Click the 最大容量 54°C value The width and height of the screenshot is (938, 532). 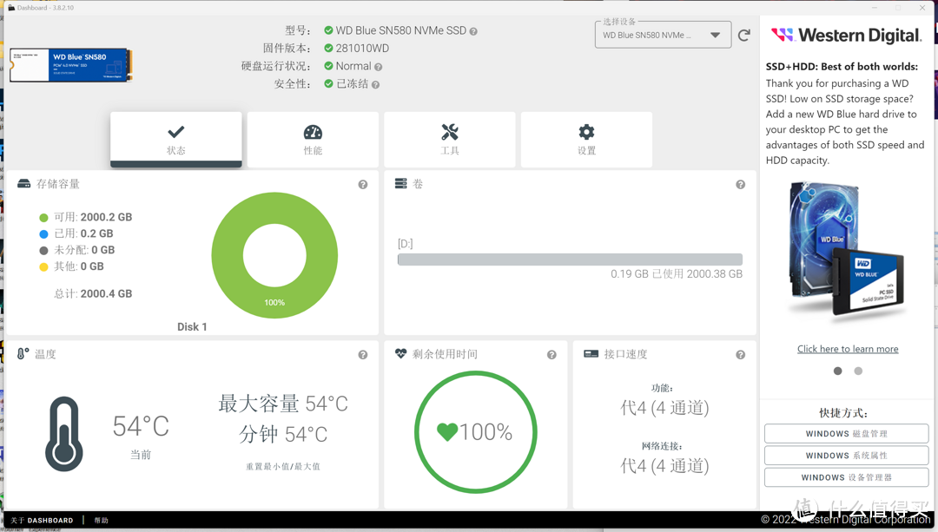(283, 404)
